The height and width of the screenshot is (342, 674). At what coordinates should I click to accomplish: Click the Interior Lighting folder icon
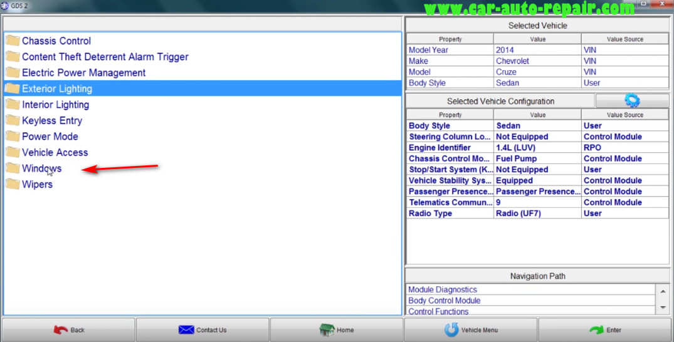click(x=13, y=105)
